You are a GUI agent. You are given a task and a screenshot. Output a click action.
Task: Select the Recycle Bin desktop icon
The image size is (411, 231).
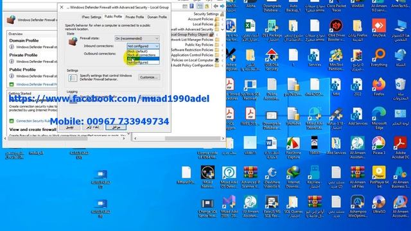(x=400, y=89)
